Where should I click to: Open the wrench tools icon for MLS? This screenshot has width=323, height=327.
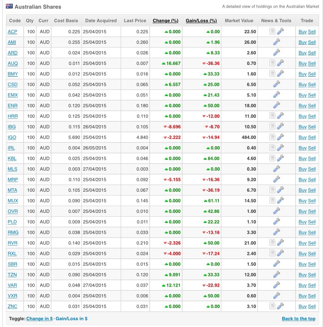[x=277, y=169]
